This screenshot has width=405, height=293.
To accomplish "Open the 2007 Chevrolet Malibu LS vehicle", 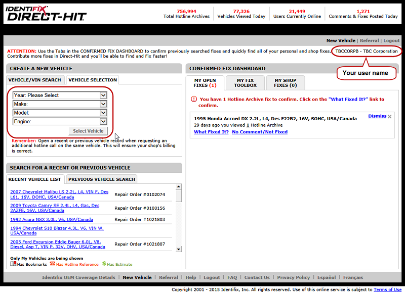I will 59,194.
